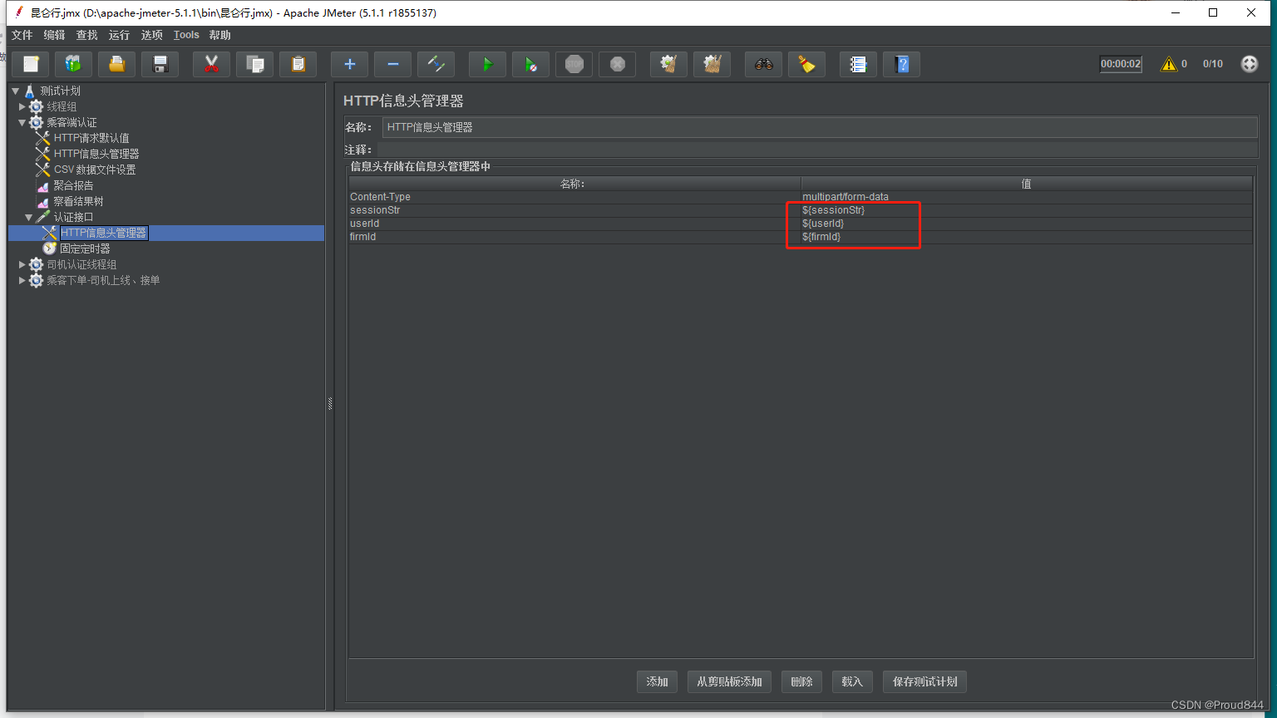The width and height of the screenshot is (1277, 718).
Task: Open the Function Helper dialog icon
Action: pyautogui.click(x=859, y=64)
